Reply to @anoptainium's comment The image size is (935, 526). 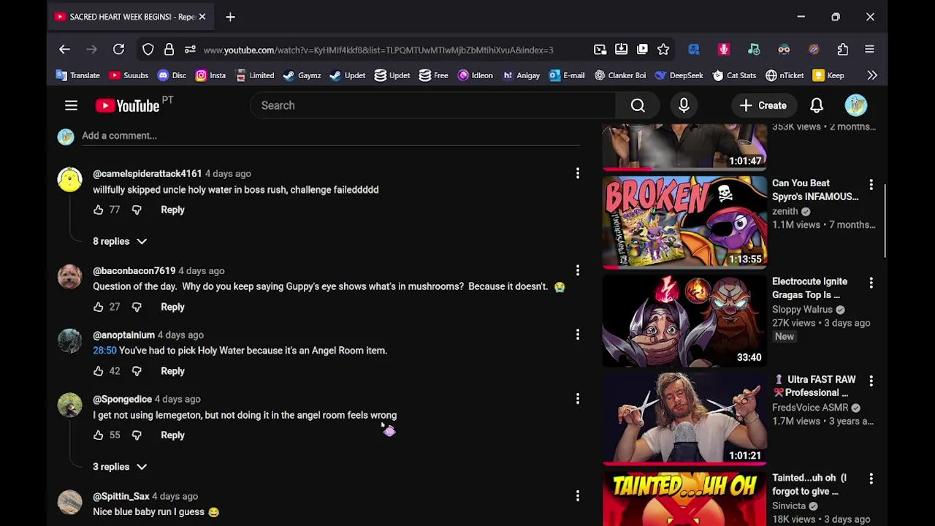tap(172, 371)
